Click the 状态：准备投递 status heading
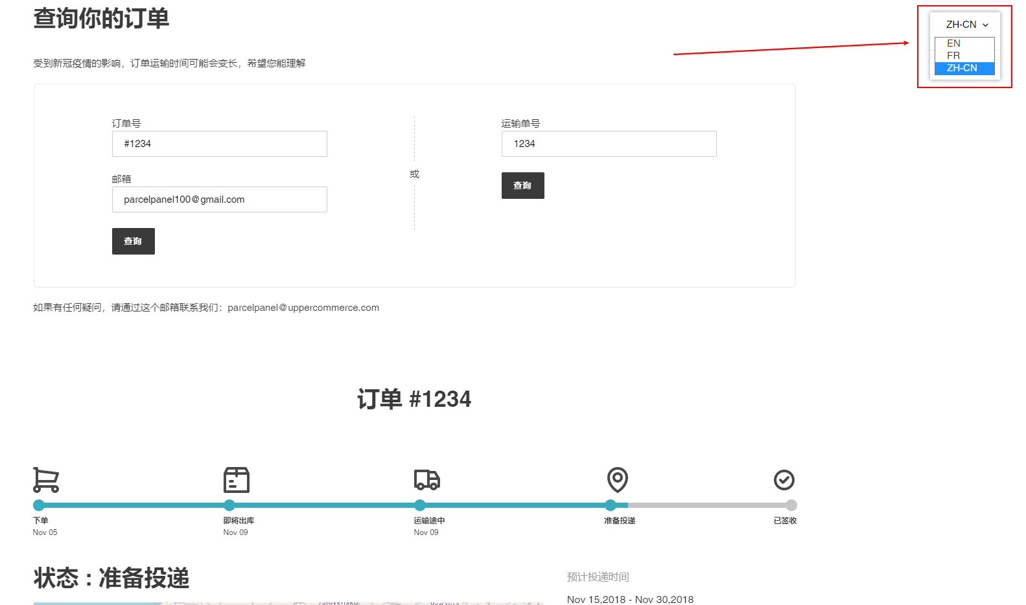 tap(111, 578)
